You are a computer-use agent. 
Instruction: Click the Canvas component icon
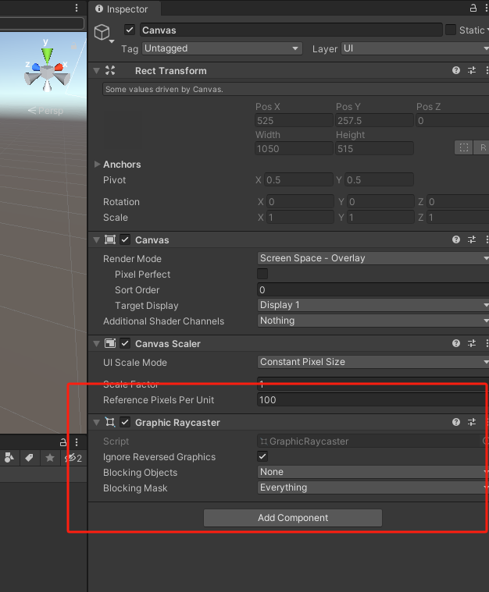pos(110,239)
